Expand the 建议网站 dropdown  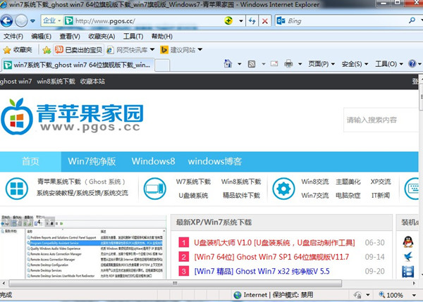pyautogui.click(x=200, y=49)
